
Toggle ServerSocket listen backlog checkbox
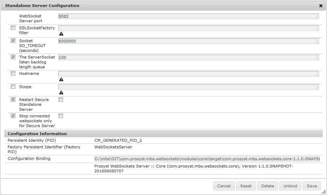click(13, 57)
